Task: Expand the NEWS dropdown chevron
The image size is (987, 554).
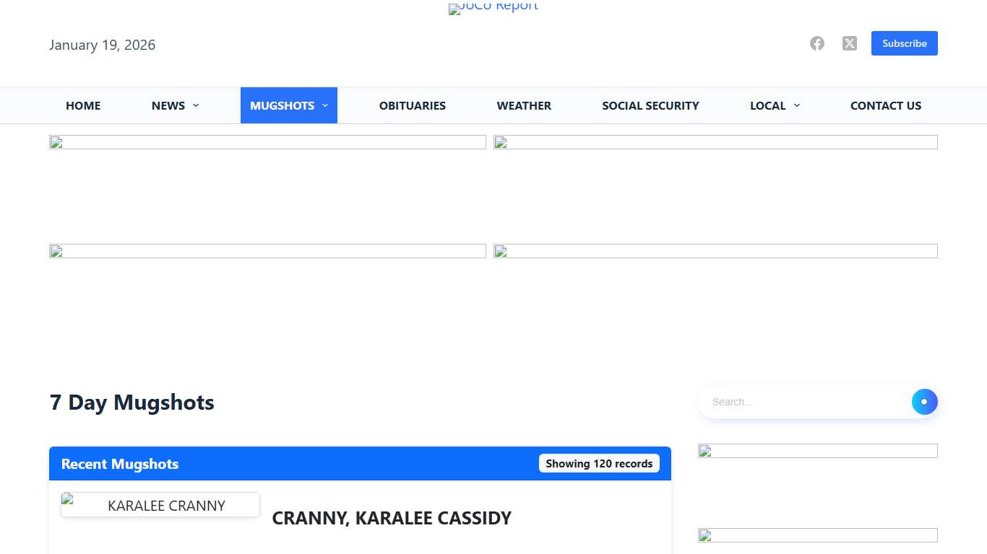Action: (x=196, y=105)
